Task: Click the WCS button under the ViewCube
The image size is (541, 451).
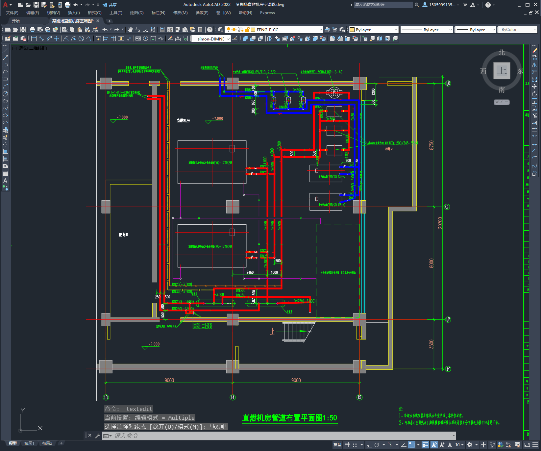Action: [501, 102]
